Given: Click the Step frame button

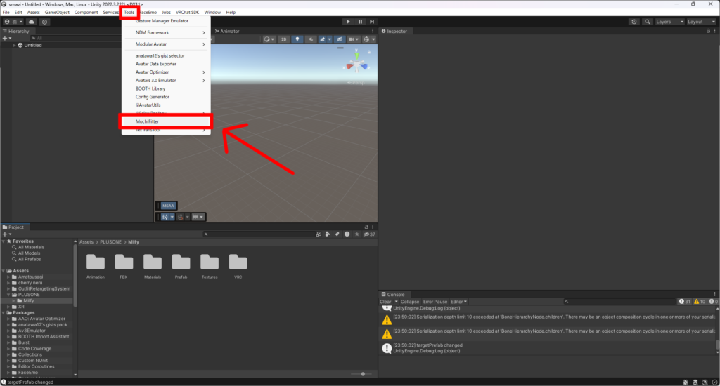Looking at the screenshot, I should pyautogui.click(x=373, y=22).
